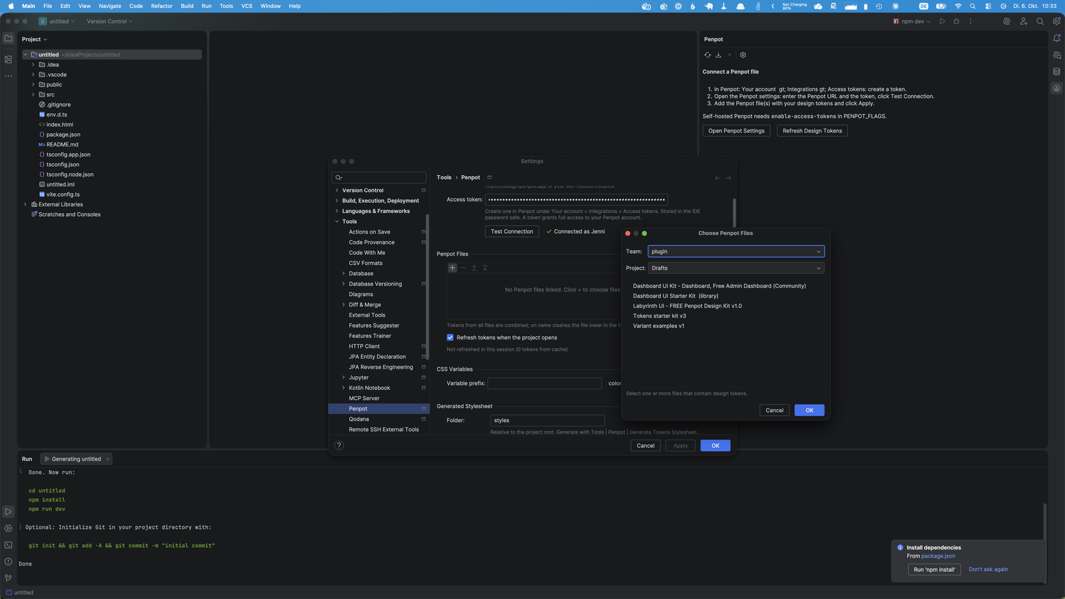Click Run 'npm install' in notification
The image size is (1065, 599).
coord(934,570)
